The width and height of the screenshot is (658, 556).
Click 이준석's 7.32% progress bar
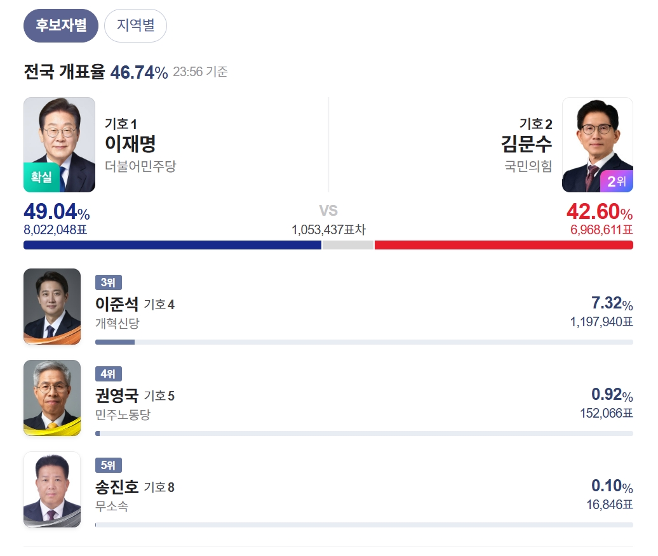click(364, 342)
